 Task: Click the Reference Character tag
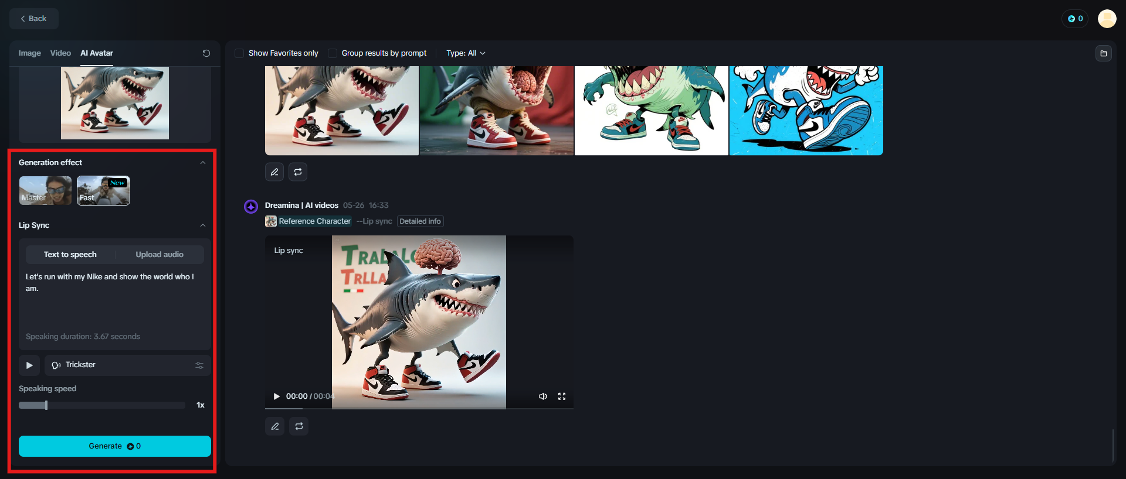pyautogui.click(x=315, y=221)
